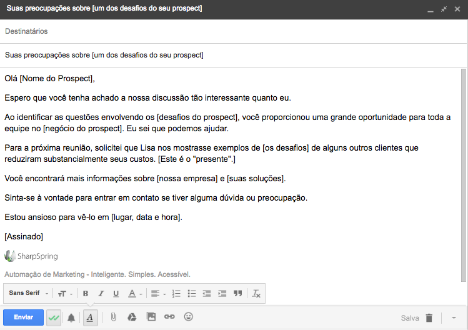Open the text alignment dropdown
This screenshot has width=468, height=330.
point(158,294)
